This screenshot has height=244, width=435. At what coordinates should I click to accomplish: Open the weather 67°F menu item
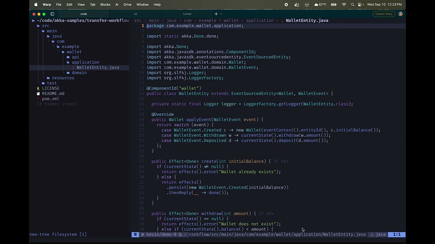pos(320,4)
